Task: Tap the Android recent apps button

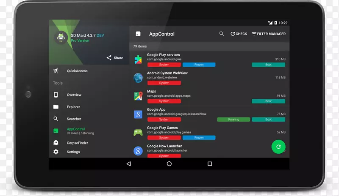Action: point(210,163)
